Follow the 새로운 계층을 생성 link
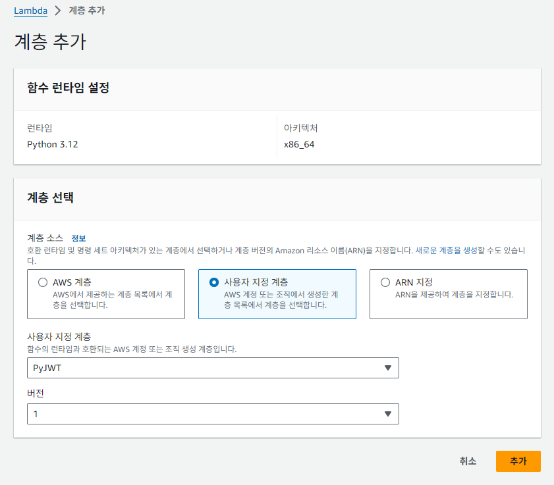 click(x=446, y=251)
